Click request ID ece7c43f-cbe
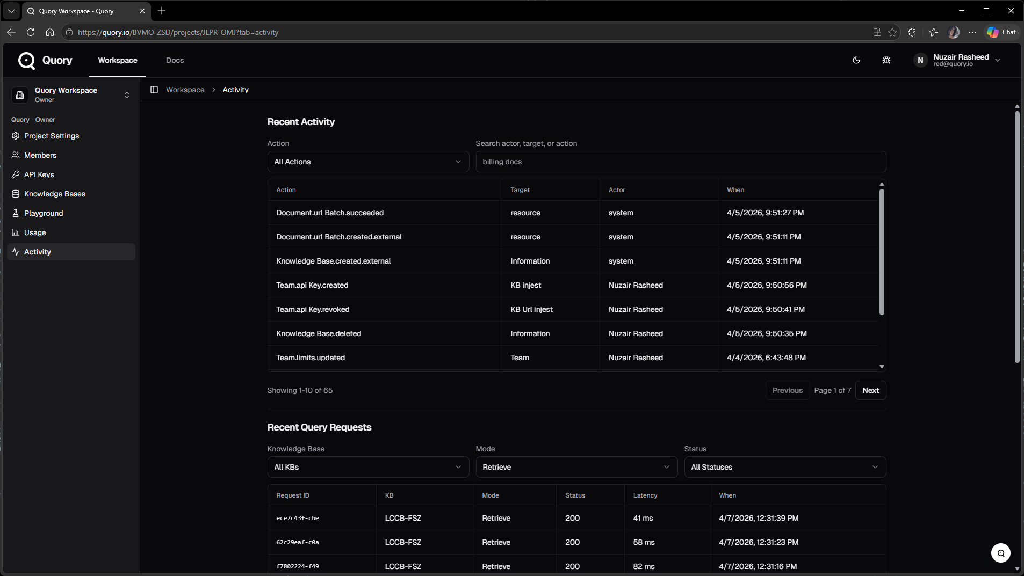The image size is (1024, 576). (298, 518)
